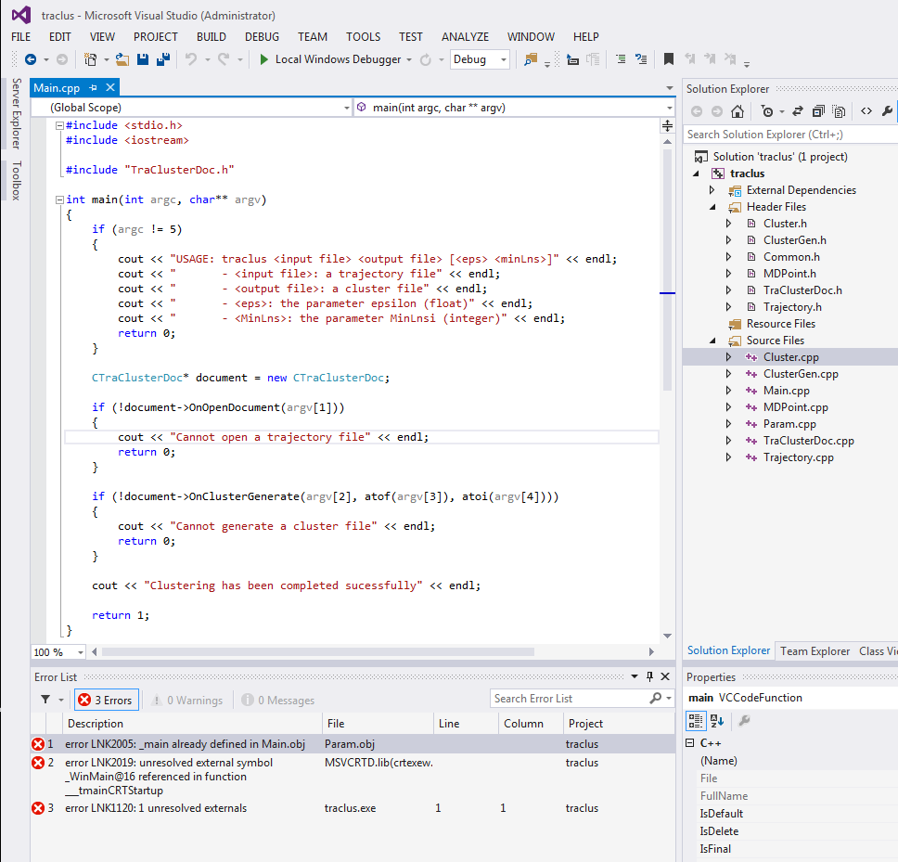Image resolution: width=898 pixels, height=862 pixels.
Task: Click Collapse All icon in Solution Explorer
Action: pos(817,111)
